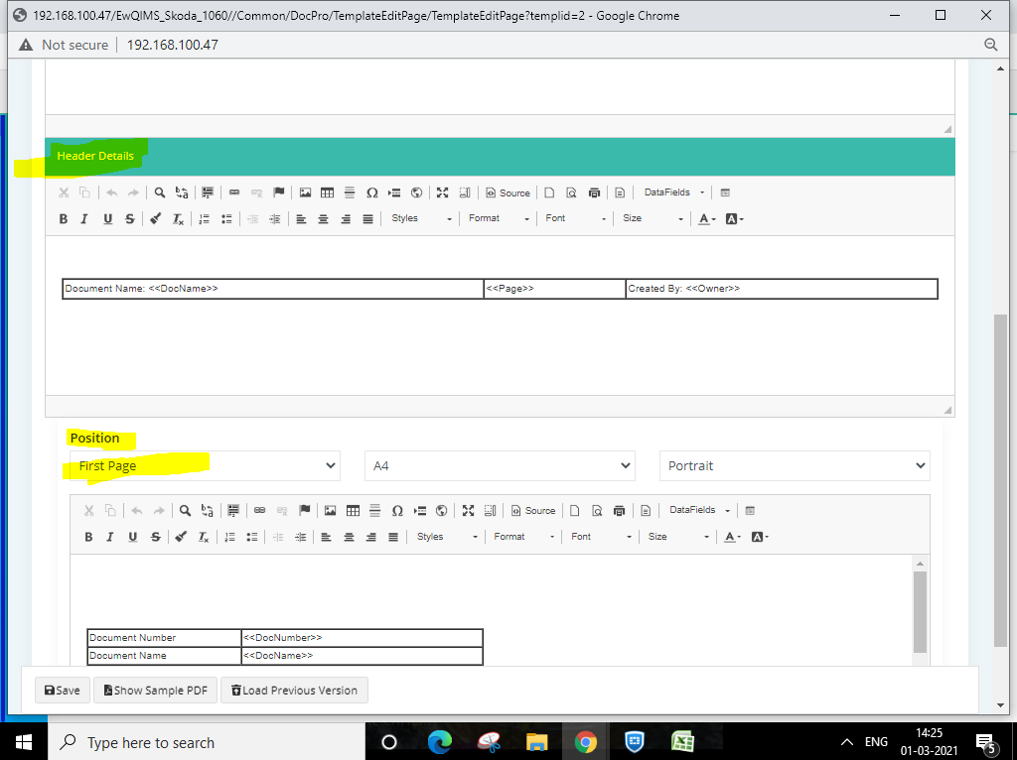Click Print icon in Header Details toolbar

pyautogui.click(x=594, y=192)
